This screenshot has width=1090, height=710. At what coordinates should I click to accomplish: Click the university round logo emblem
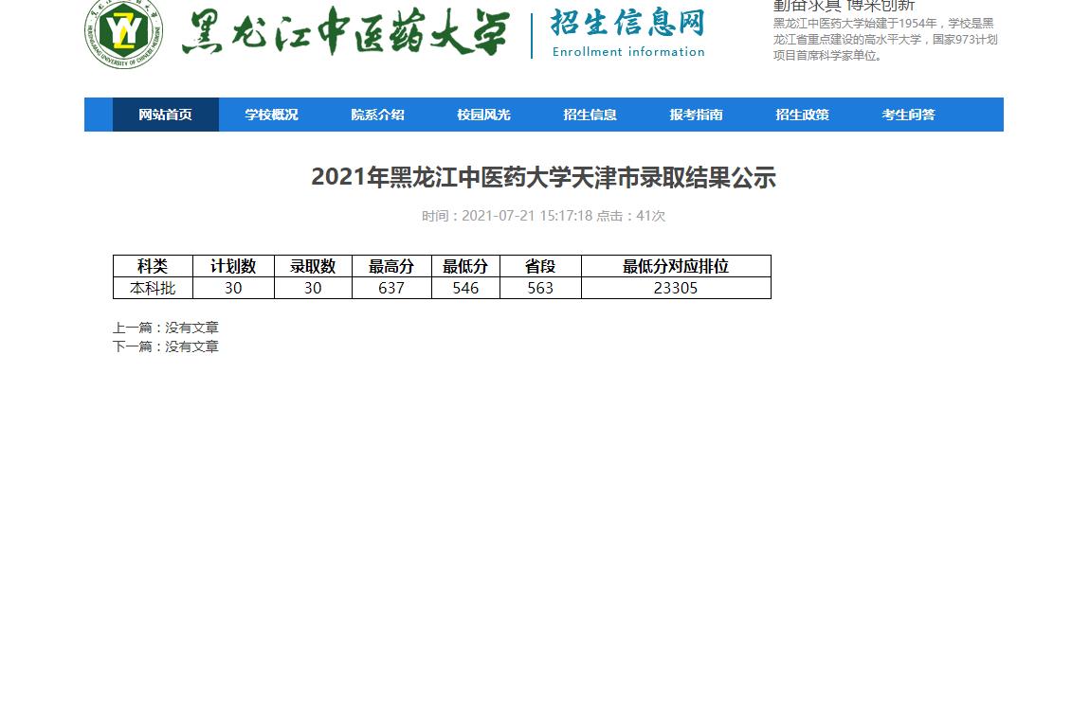point(124,33)
